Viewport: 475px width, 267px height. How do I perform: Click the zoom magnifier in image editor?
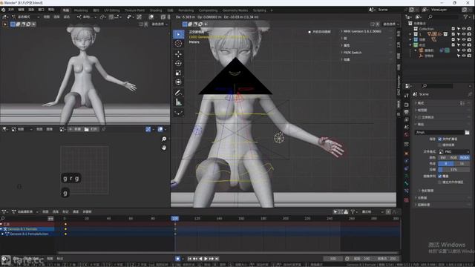click(164, 139)
